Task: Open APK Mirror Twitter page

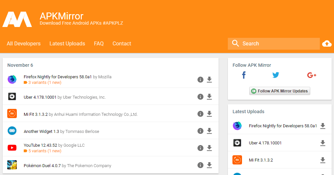Action: 276,75
